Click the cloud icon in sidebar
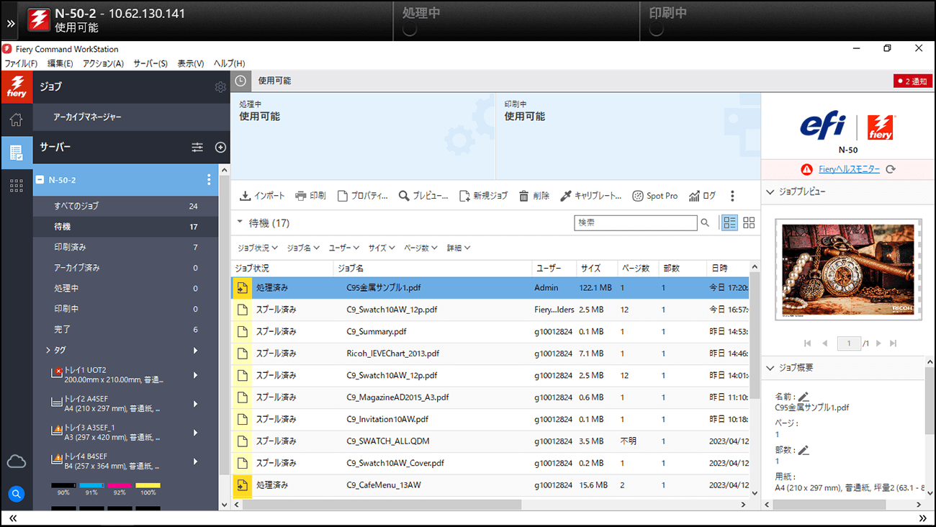This screenshot has width=936, height=527. pyautogui.click(x=16, y=461)
